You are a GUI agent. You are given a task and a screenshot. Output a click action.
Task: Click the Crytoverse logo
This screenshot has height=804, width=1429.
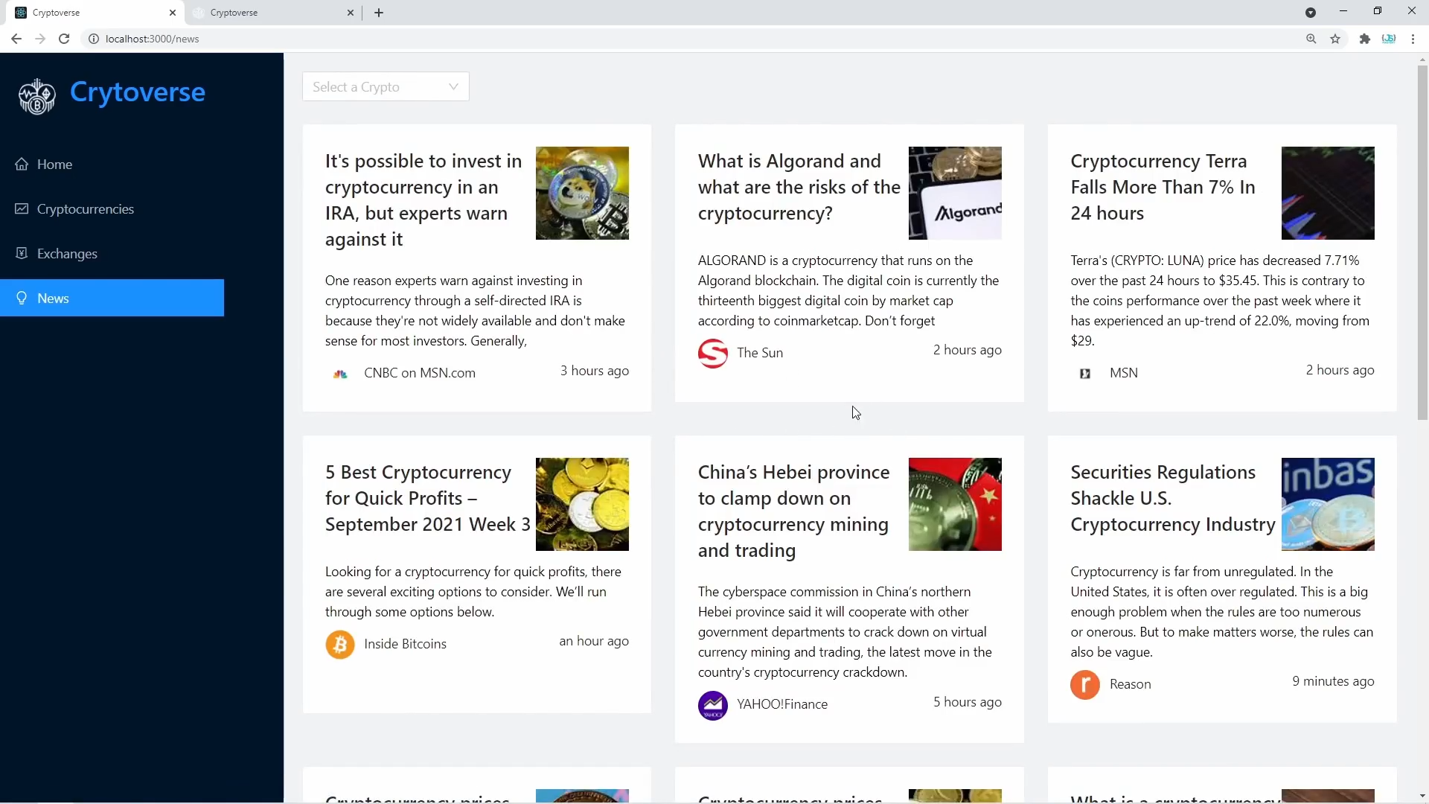coord(37,95)
